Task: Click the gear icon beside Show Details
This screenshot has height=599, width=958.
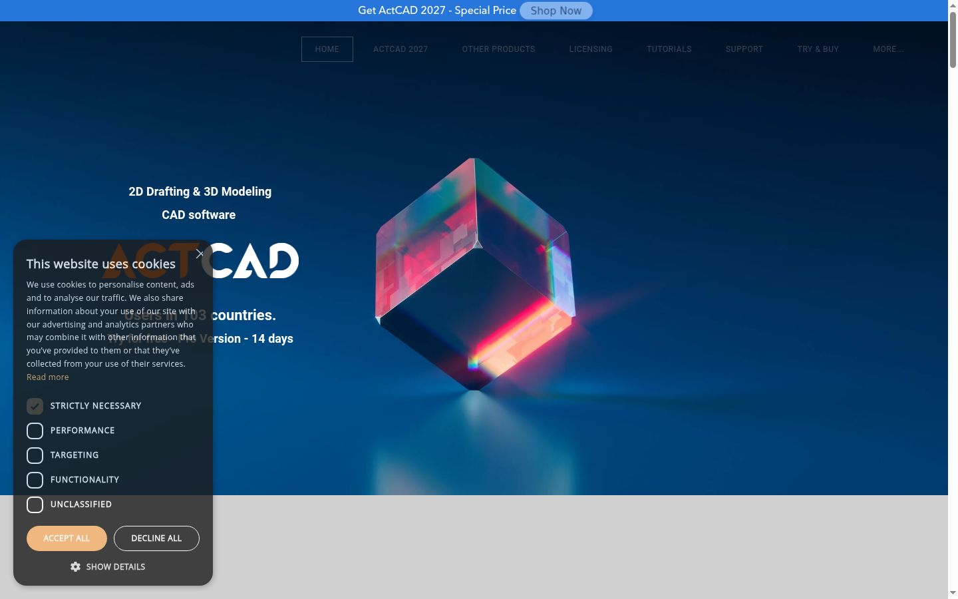Action: pyautogui.click(x=75, y=567)
